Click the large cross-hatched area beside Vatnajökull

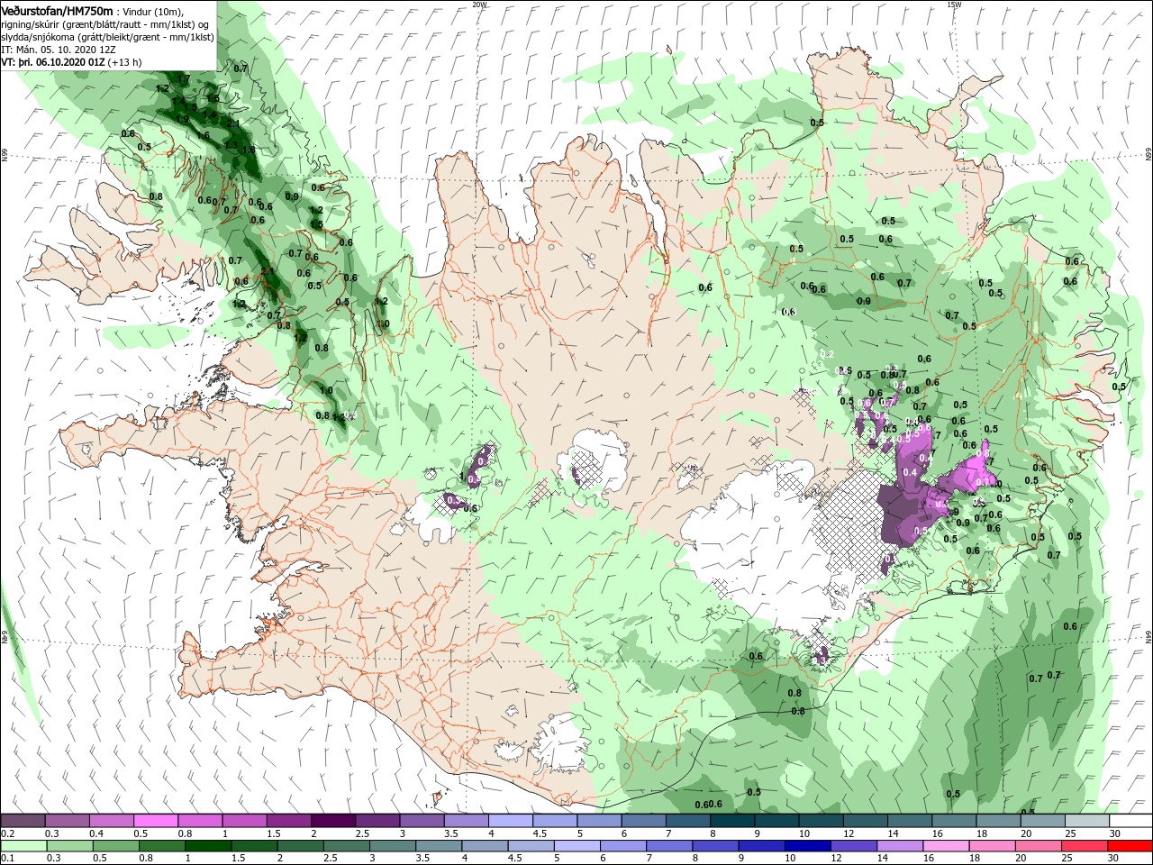pos(849,527)
